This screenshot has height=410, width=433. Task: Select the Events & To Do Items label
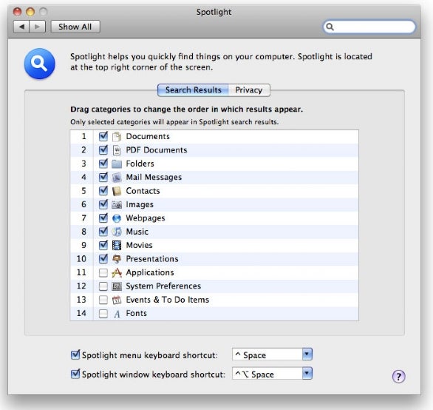tap(167, 300)
